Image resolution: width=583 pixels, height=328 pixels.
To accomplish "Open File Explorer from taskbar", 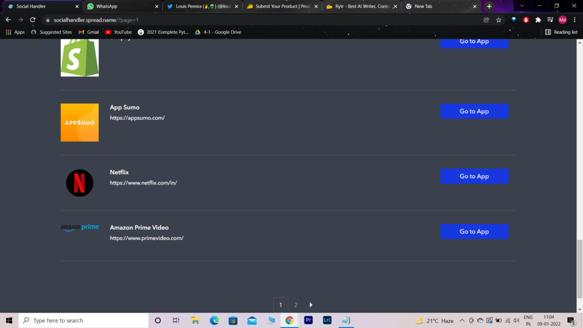I will pyautogui.click(x=195, y=320).
